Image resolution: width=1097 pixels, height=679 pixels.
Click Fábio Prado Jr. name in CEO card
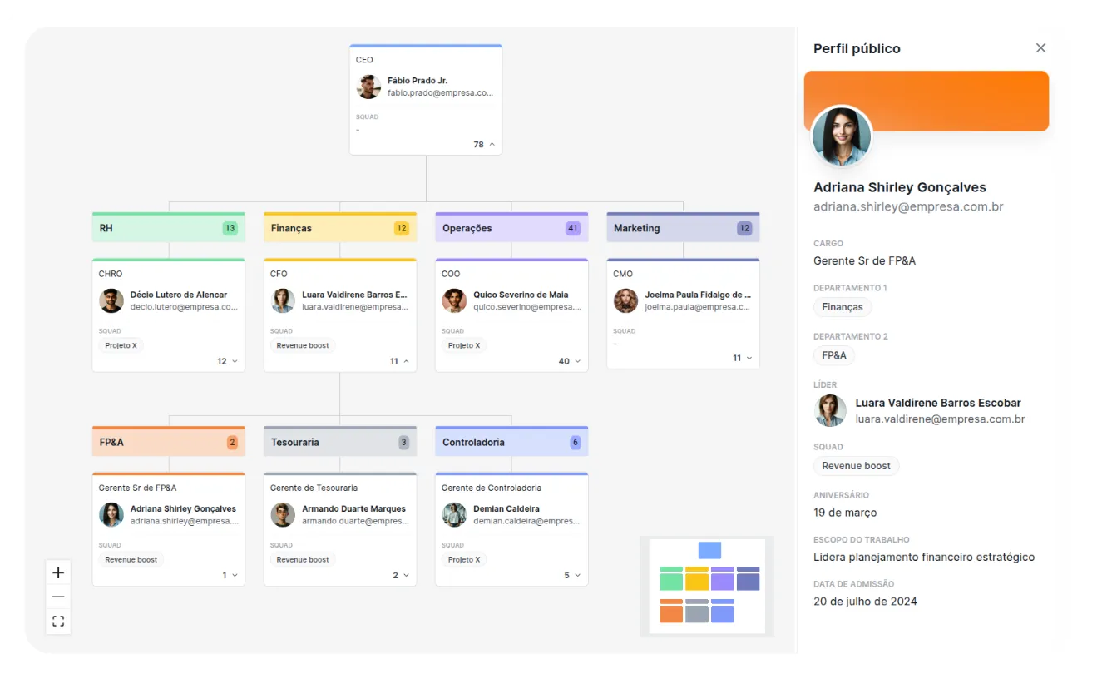[418, 81]
